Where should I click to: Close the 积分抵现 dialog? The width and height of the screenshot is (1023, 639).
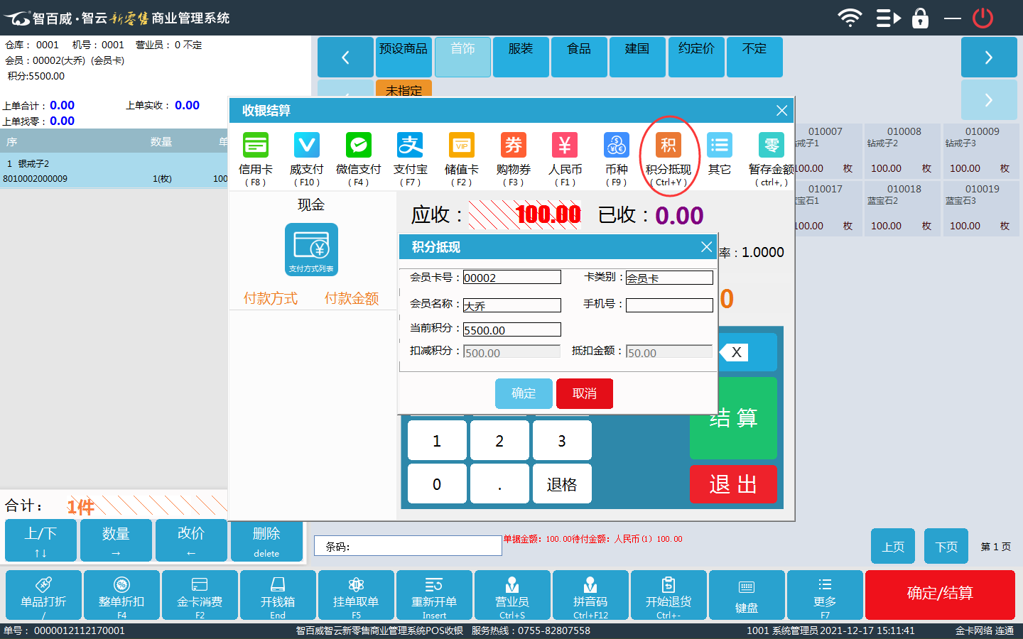coord(706,246)
